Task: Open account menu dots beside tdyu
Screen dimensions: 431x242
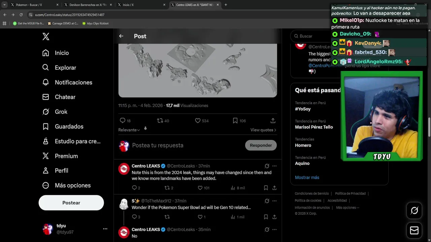Action: pos(105,229)
